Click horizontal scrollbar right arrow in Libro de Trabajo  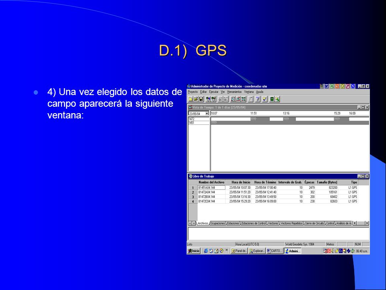[x=367, y=223]
